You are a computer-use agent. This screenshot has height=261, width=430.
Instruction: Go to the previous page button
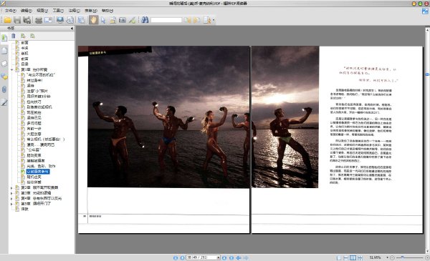[x=182, y=257]
